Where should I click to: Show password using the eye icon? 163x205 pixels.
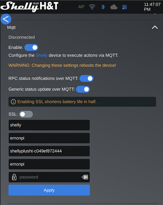85,177
